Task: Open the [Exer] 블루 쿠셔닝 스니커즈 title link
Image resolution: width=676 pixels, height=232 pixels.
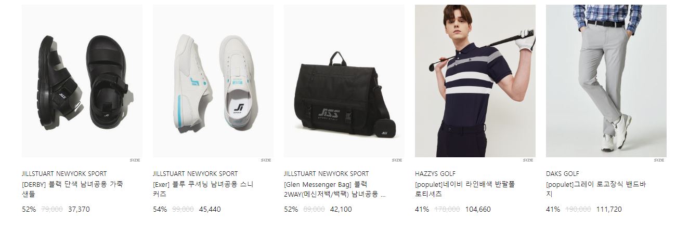Action: click(204, 189)
